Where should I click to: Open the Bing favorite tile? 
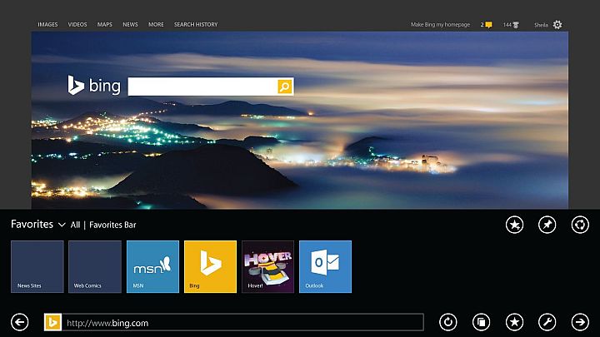click(211, 267)
